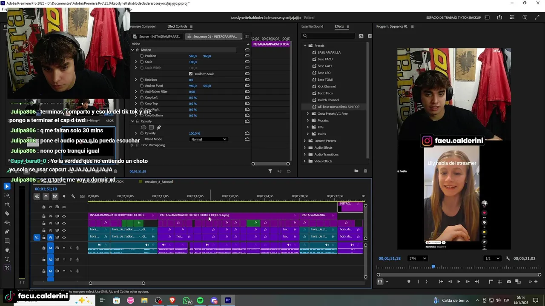Toggle Uniform Scale checkbox
545x306 pixels.
191,74
